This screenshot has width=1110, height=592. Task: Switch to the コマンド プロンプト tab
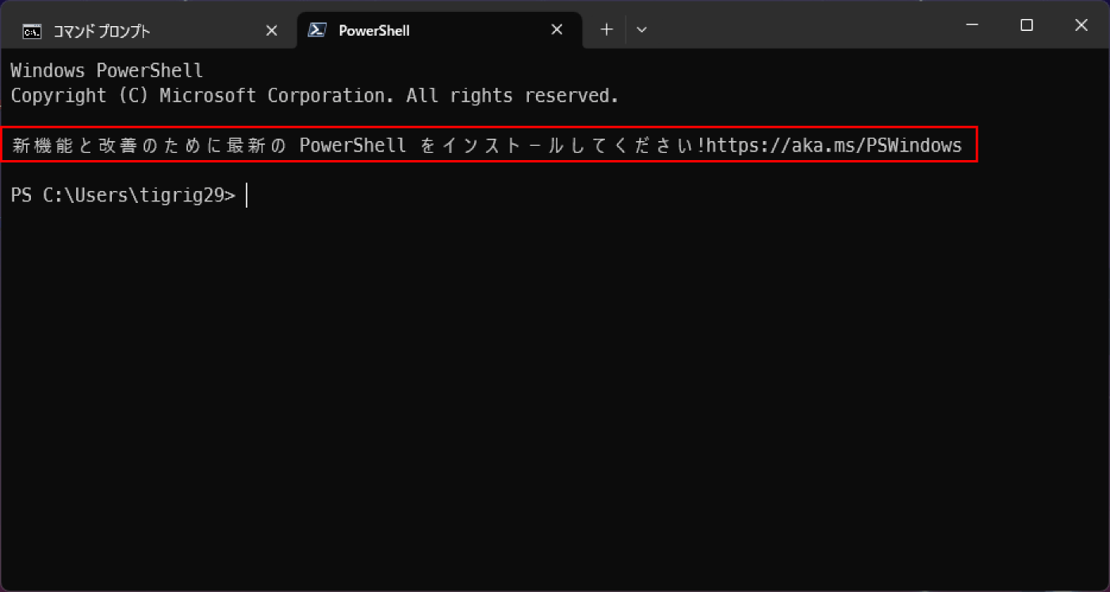148,31
